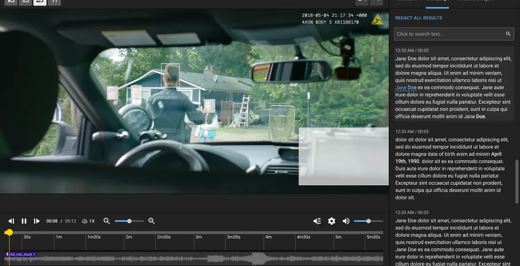Click the pause icon in the top toolbar
This screenshot has height=266, width=520.
pyautogui.click(x=55, y=2)
